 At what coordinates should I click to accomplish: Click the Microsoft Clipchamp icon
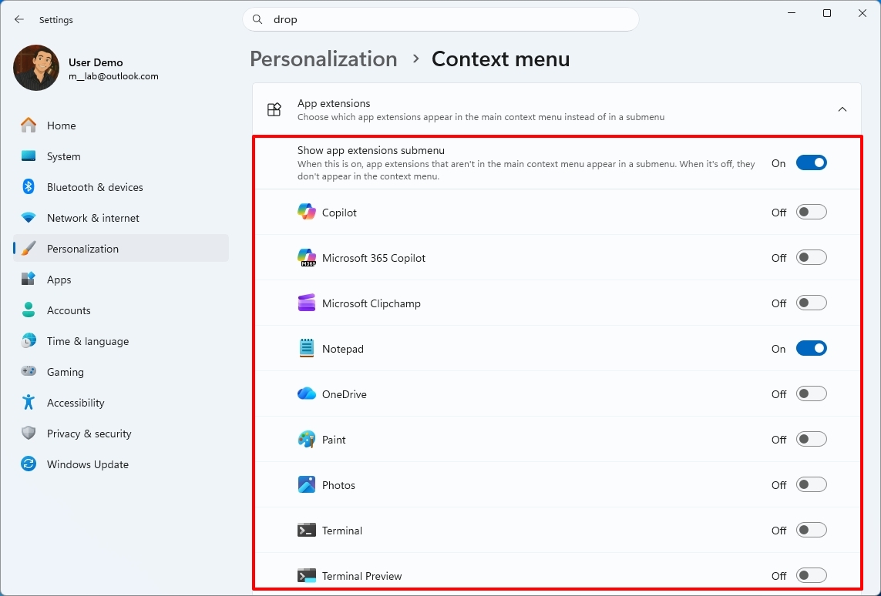(x=306, y=303)
